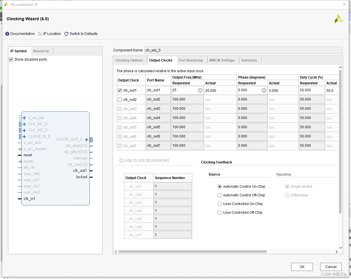Select Automatic Control Off-Chip radio
The width and height of the screenshot is (351, 279).
coord(220,195)
